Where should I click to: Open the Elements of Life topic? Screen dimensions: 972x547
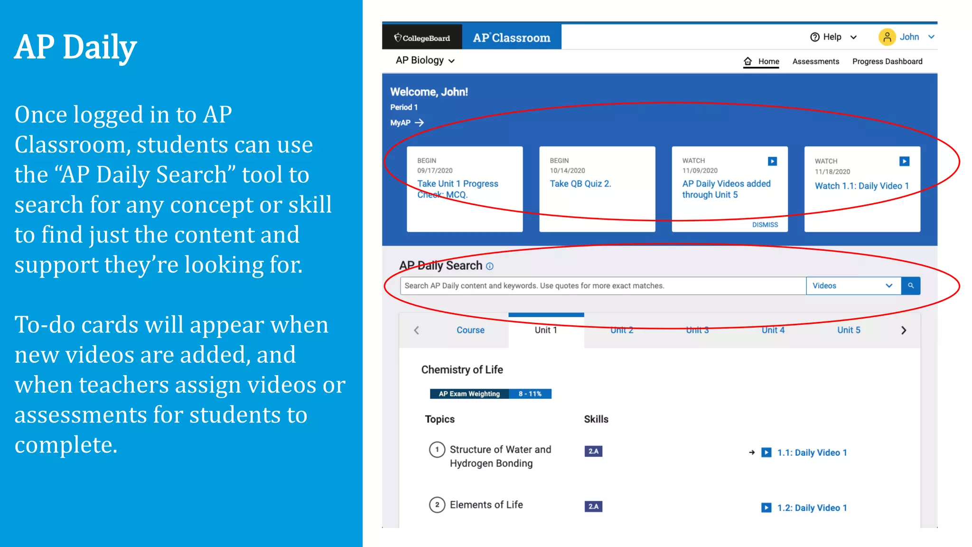486,505
